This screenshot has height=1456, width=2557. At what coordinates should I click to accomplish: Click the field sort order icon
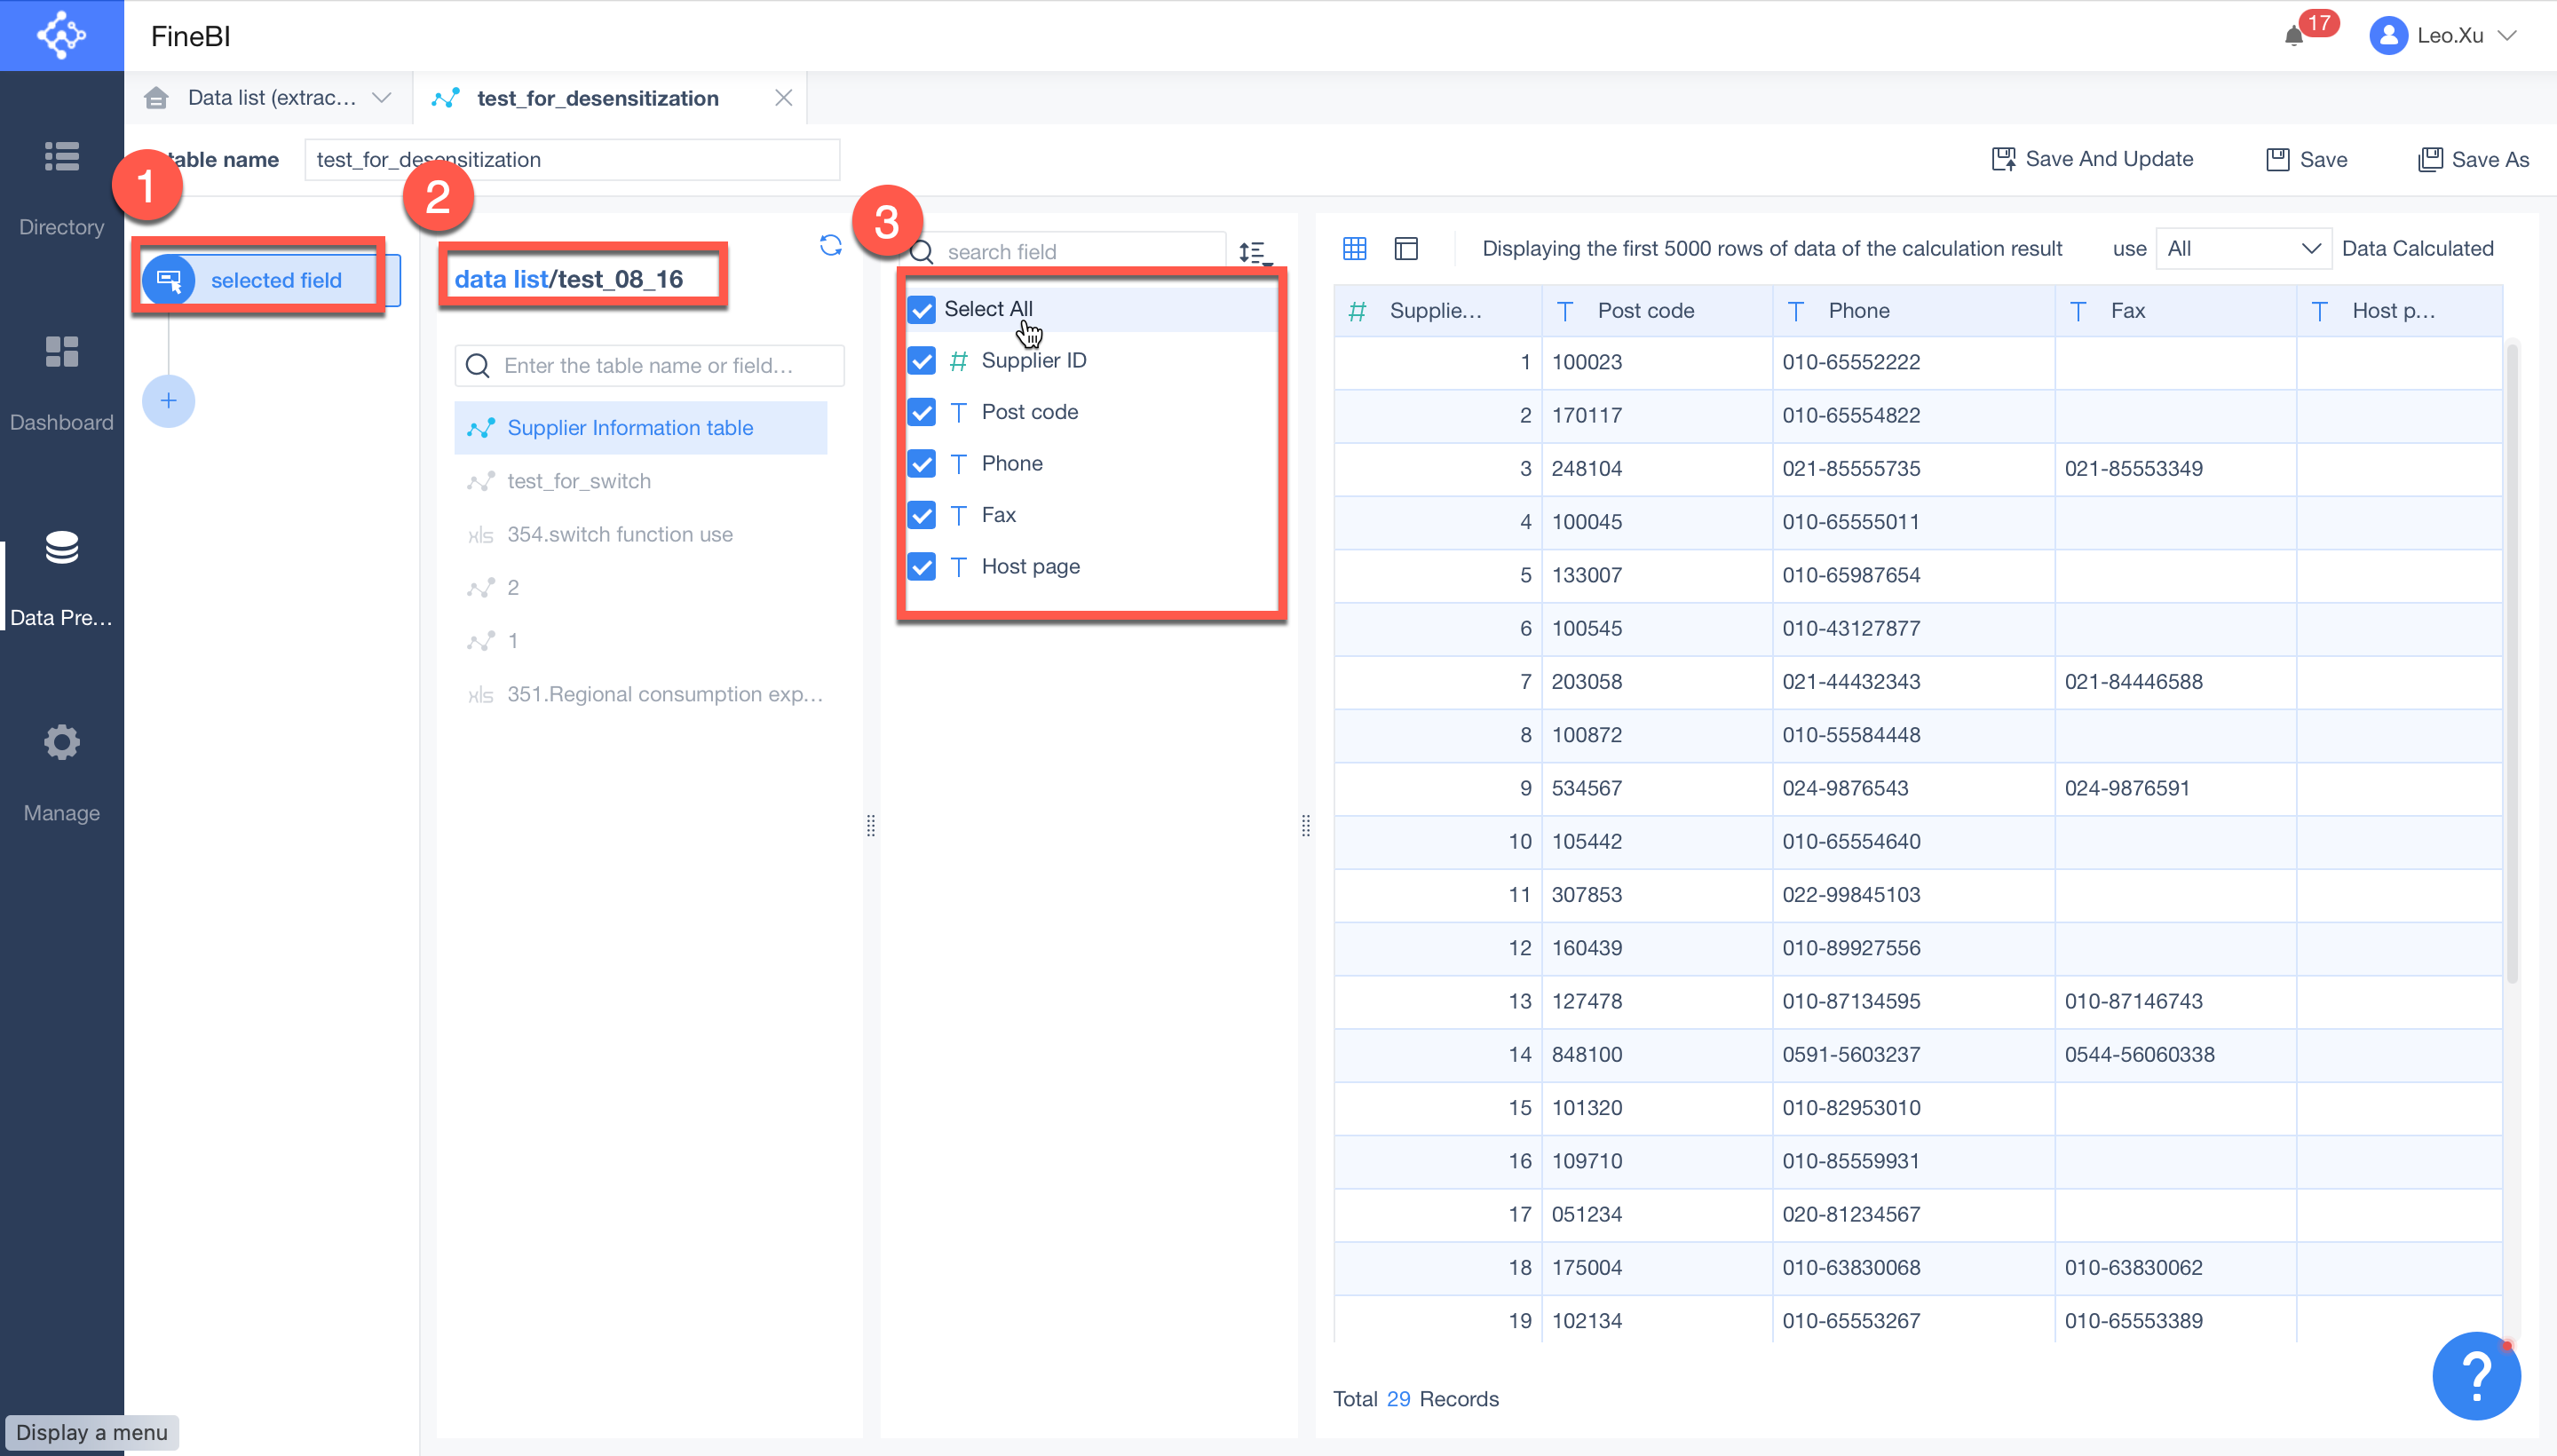(x=1254, y=252)
